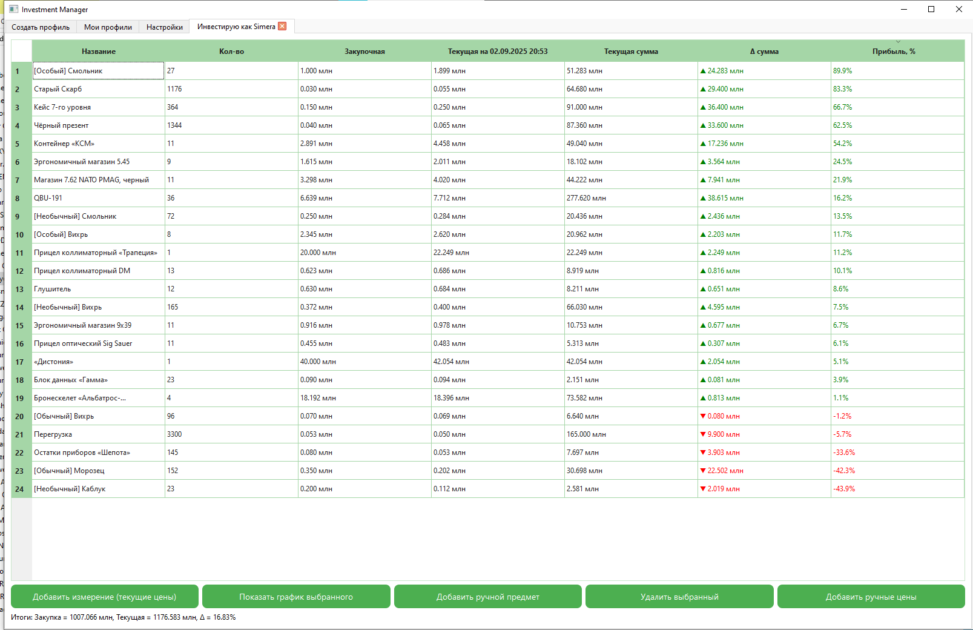Switch to the Мои профили tab
The image size is (973, 630).
click(x=108, y=27)
